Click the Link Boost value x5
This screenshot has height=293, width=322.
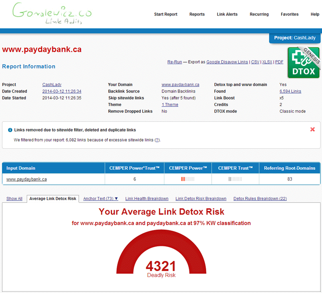click(282, 98)
